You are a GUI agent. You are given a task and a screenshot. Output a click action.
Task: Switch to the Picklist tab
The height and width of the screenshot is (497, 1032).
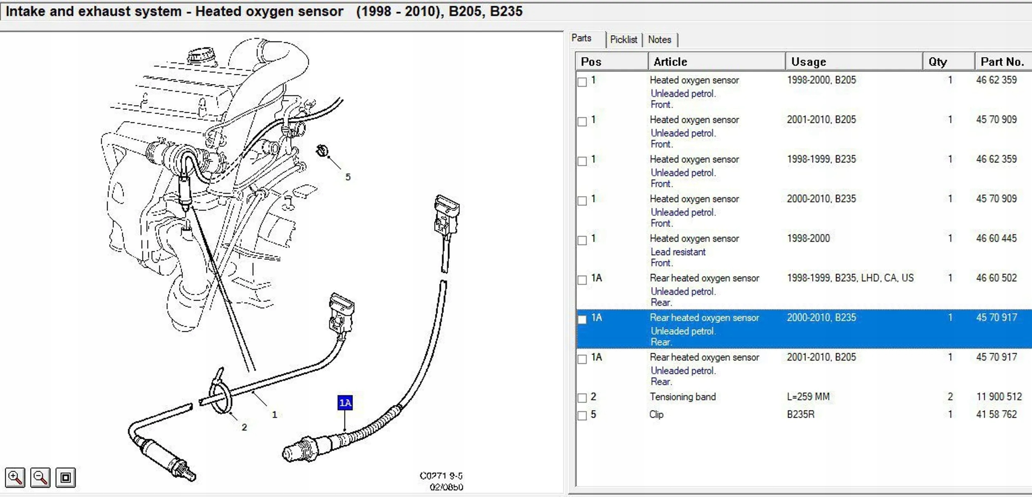[623, 40]
